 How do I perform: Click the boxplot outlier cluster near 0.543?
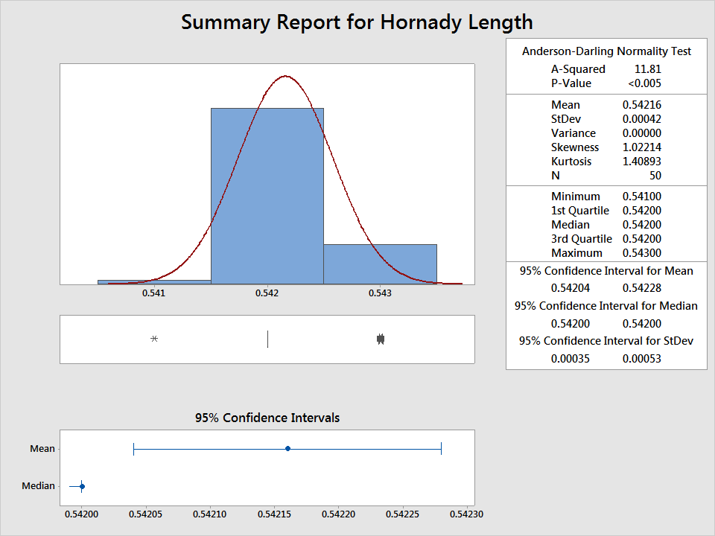381,339
